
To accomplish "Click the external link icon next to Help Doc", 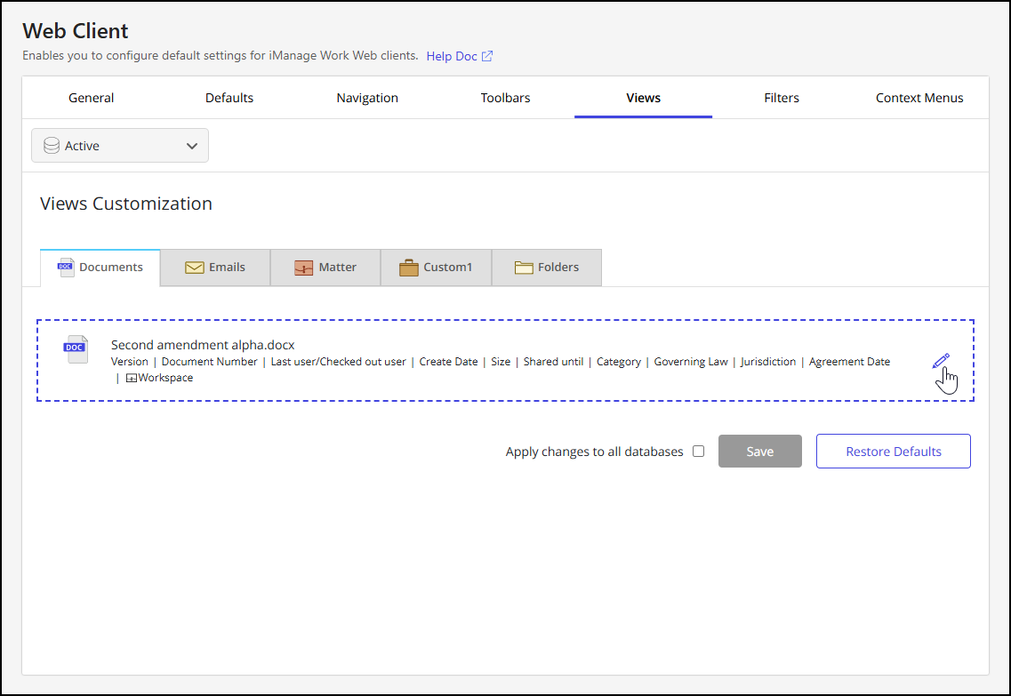I will 486,55.
